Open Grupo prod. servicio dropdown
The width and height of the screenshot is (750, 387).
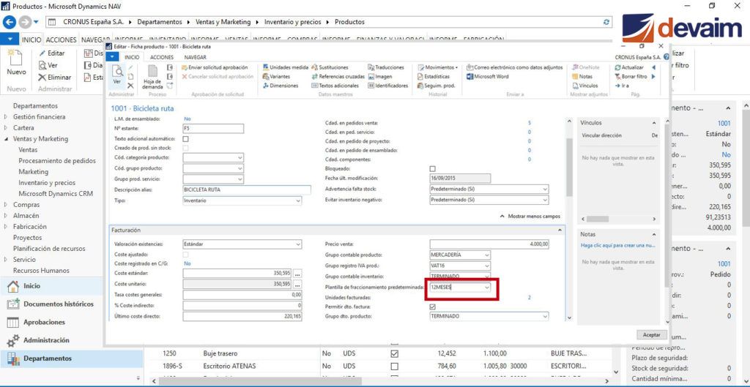pyautogui.click(x=240, y=179)
